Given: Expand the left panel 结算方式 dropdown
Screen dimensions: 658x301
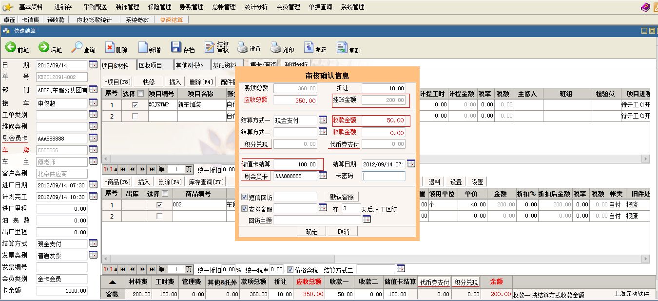Looking at the screenshot, I should (x=93, y=243).
